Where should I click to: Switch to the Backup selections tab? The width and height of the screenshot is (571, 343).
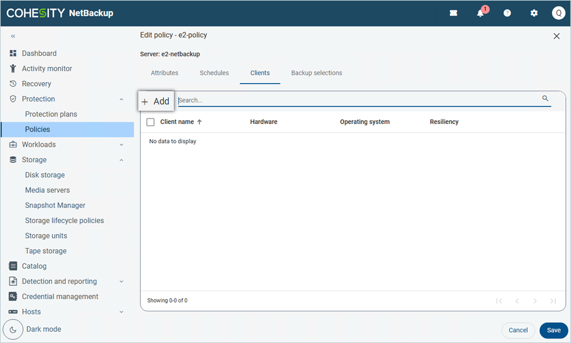(x=317, y=73)
